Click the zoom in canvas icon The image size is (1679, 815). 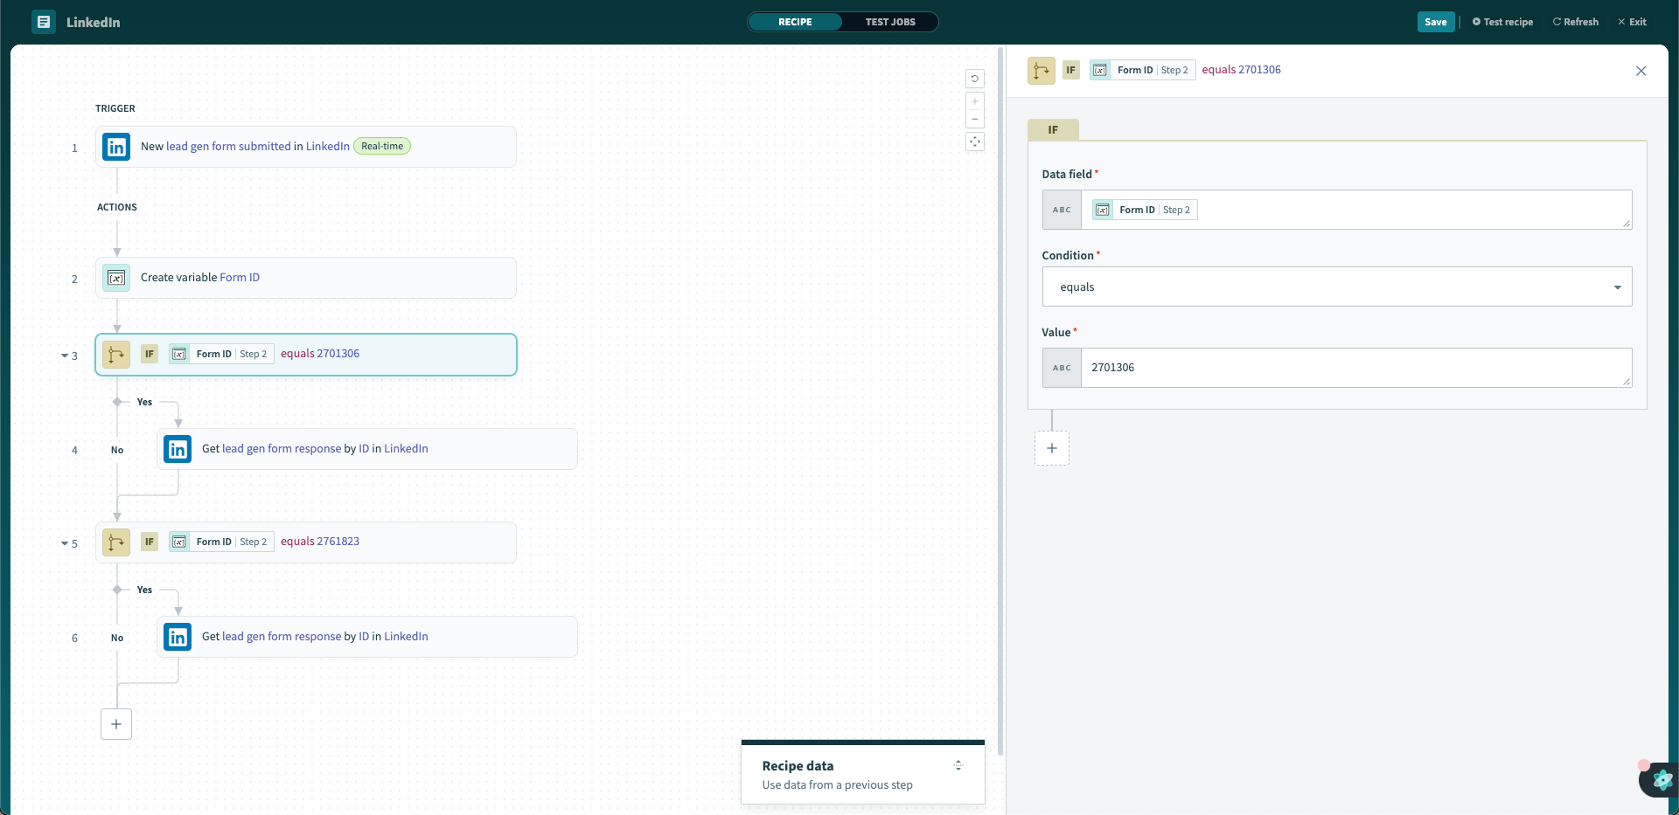pyautogui.click(x=975, y=101)
